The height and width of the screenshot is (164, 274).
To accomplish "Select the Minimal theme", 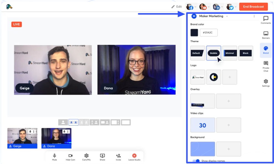I will point(230,53).
